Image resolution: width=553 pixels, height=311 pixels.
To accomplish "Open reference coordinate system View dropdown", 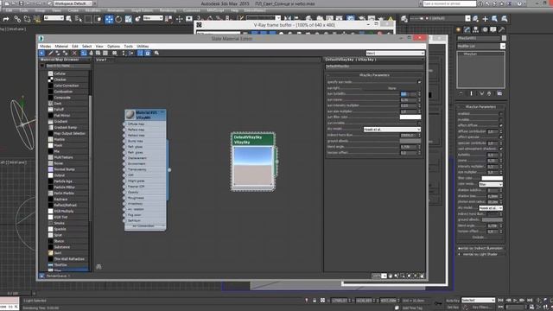I will point(153,18).
